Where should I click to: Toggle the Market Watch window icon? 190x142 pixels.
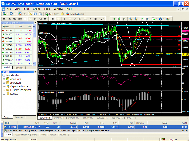20,14
